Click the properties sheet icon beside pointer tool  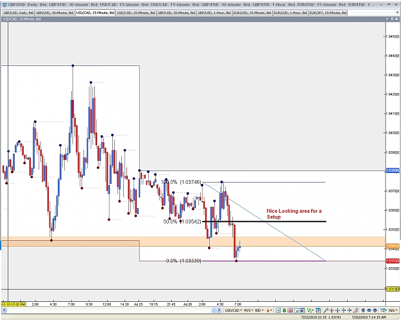318,310
